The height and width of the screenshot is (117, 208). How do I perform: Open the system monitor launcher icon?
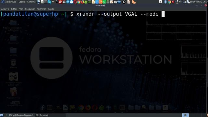click(x=90, y=2)
